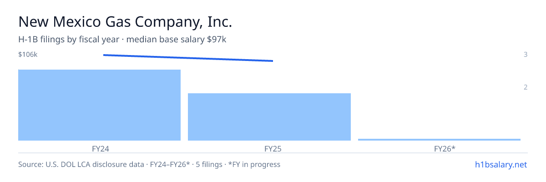This screenshot has height=182, width=546.
Task: Click the FY24 filings bar
Action: coord(99,105)
